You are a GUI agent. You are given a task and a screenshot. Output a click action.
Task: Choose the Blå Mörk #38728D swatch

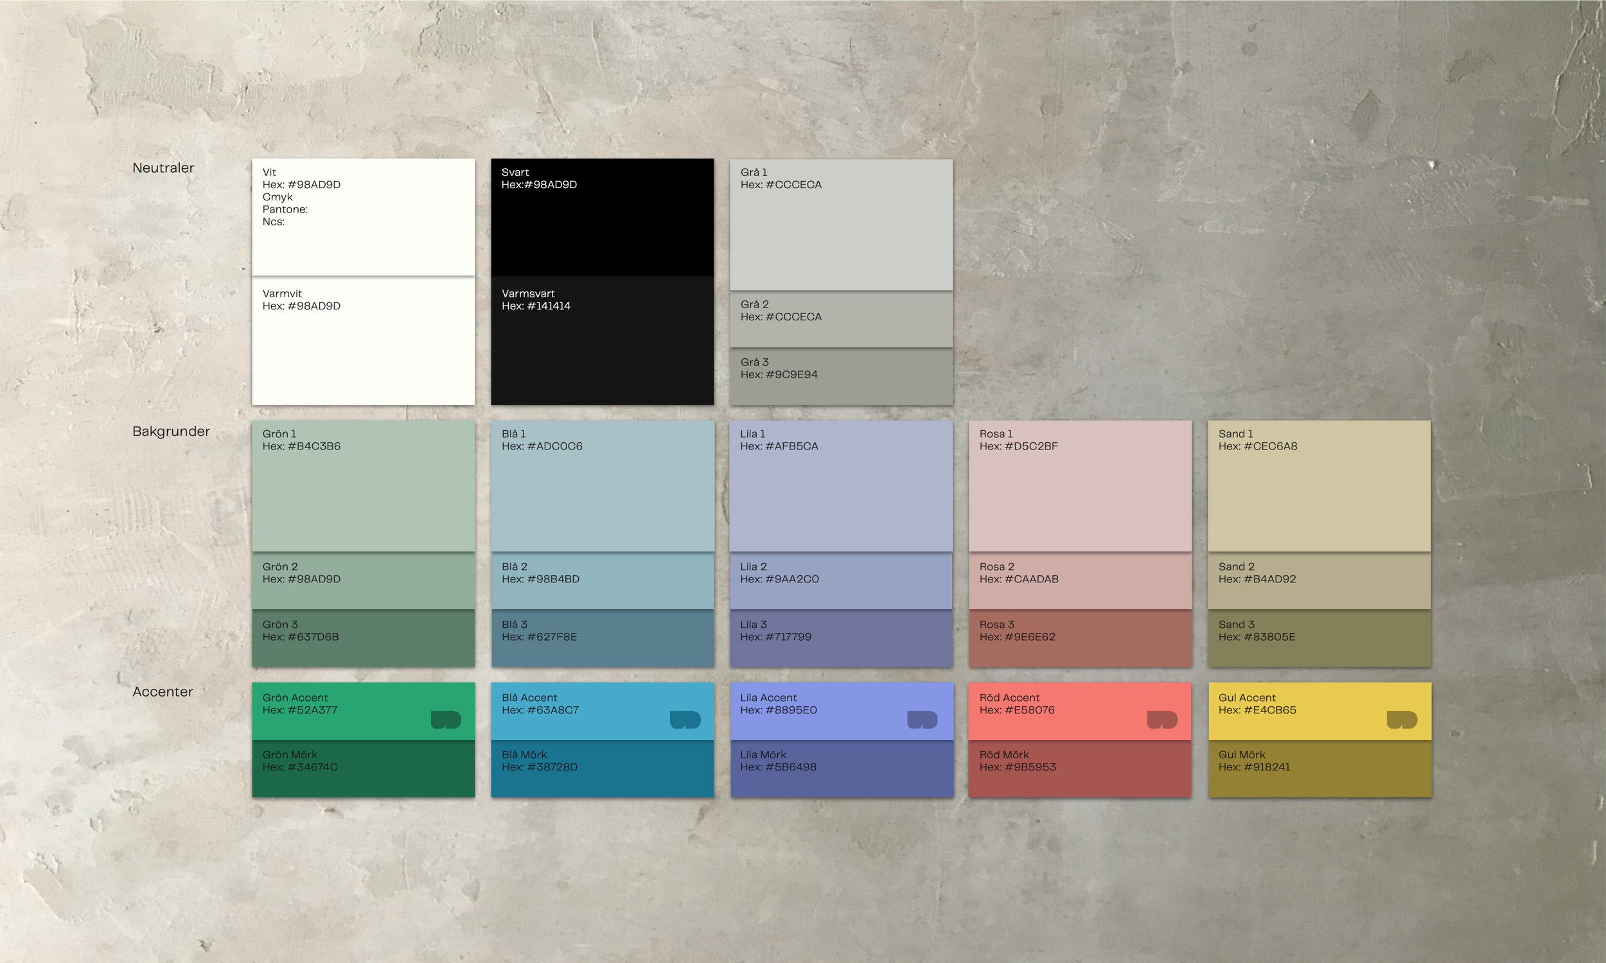(603, 769)
